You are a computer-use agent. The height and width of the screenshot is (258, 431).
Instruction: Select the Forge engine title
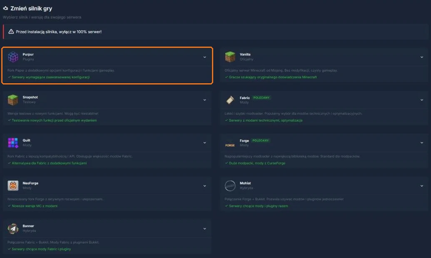tap(244, 141)
